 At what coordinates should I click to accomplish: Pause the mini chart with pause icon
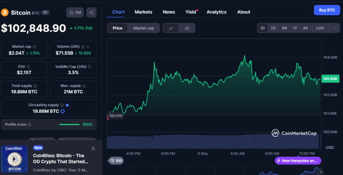(321, 172)
